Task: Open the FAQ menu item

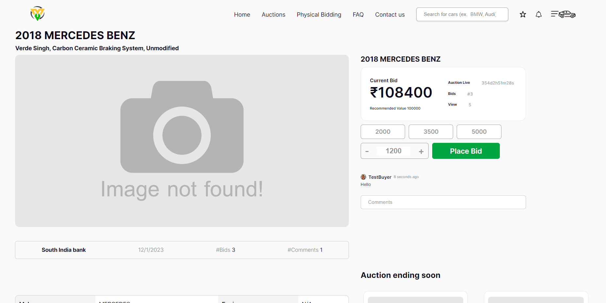Action: 358,15
